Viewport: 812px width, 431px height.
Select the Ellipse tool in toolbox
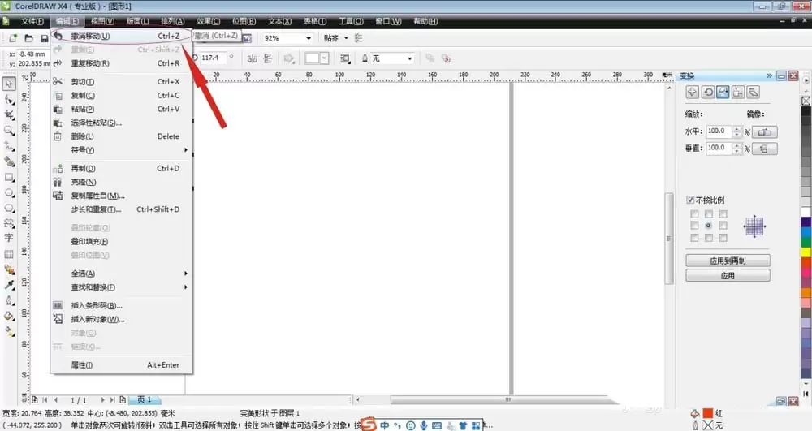click(9, 192)
